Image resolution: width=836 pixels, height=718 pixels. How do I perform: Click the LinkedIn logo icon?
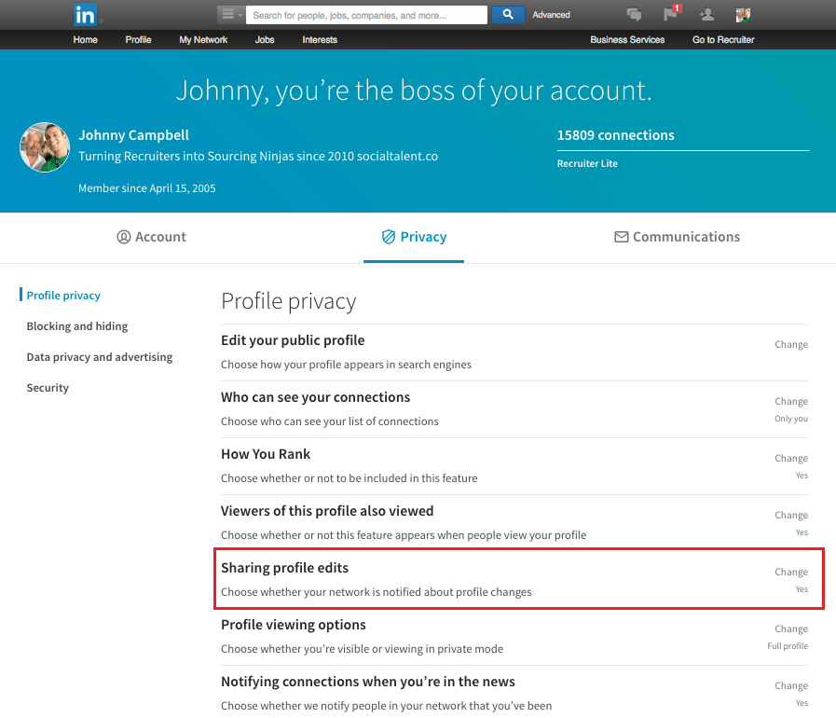click(86, 14)
